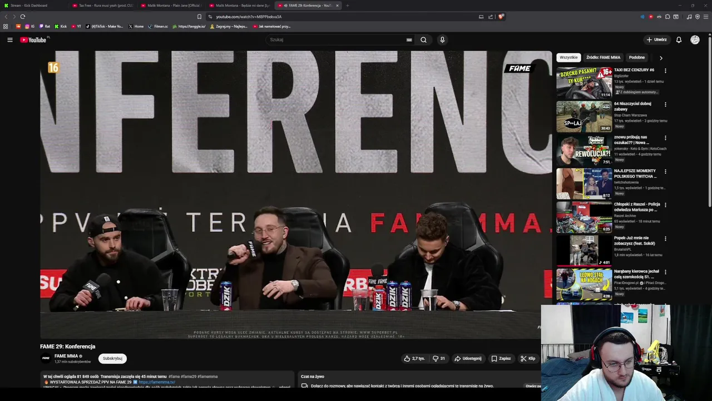The image size is (712, 401).
Task: Open the FAME MMA channel avatar
Action: click(46, 358)
